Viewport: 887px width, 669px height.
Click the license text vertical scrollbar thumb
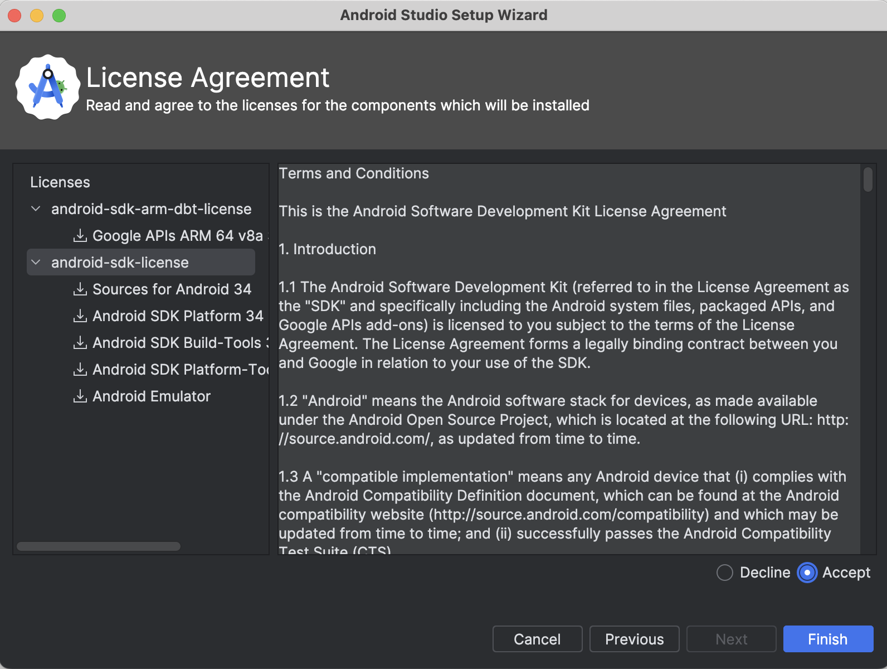pyautogui.click(x=867, y=180)
